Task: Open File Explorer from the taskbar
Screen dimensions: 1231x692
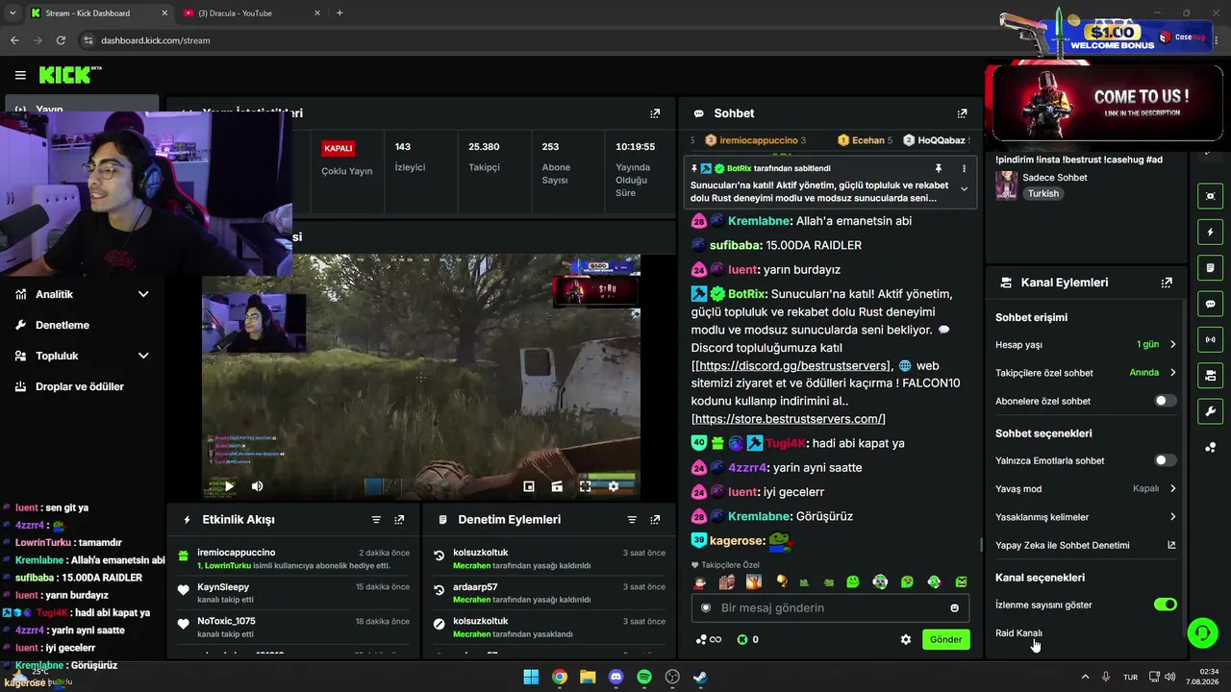Action: click(x=588, y=677)
